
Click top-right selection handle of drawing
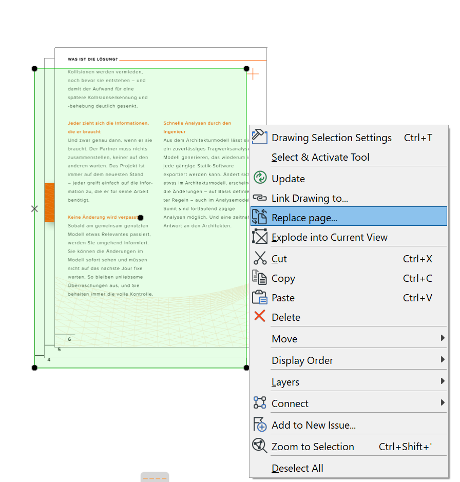246,69
